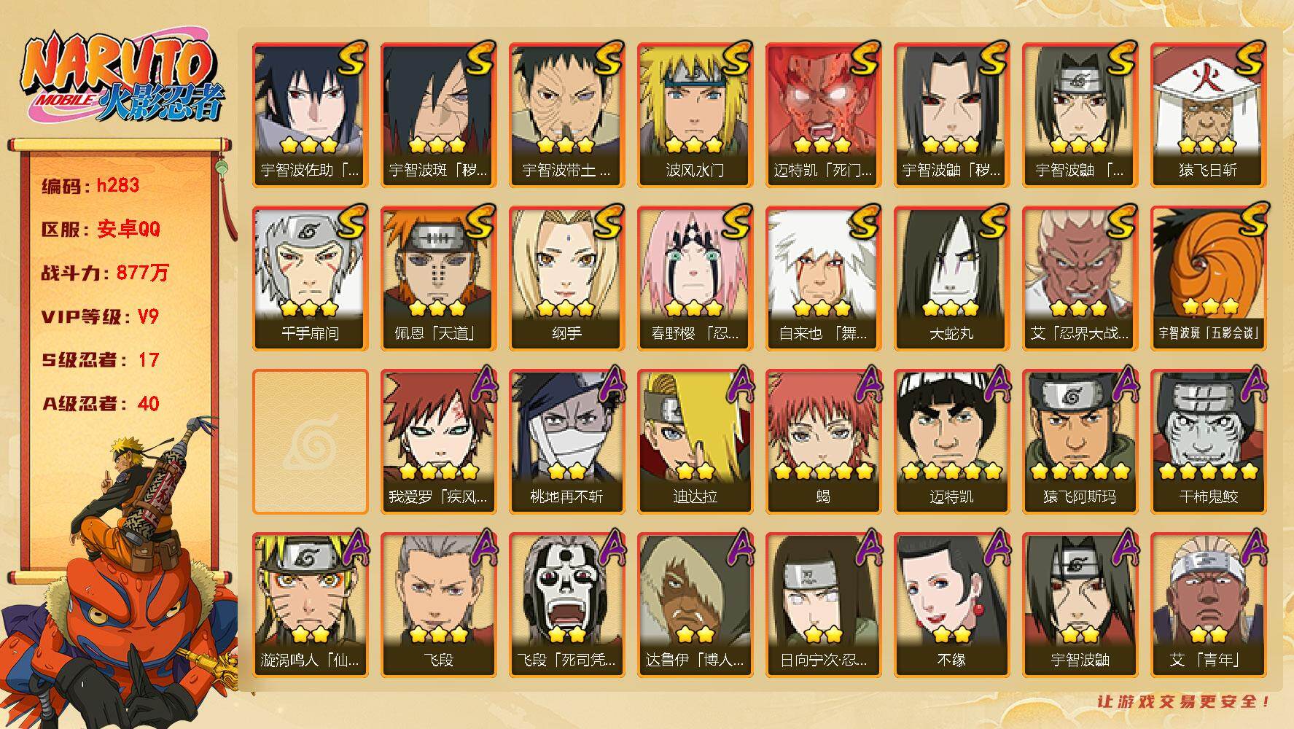1294x729 pixels.
Task: Open the 大蛇丸 ninja card
Action: (x=951, y=278)
